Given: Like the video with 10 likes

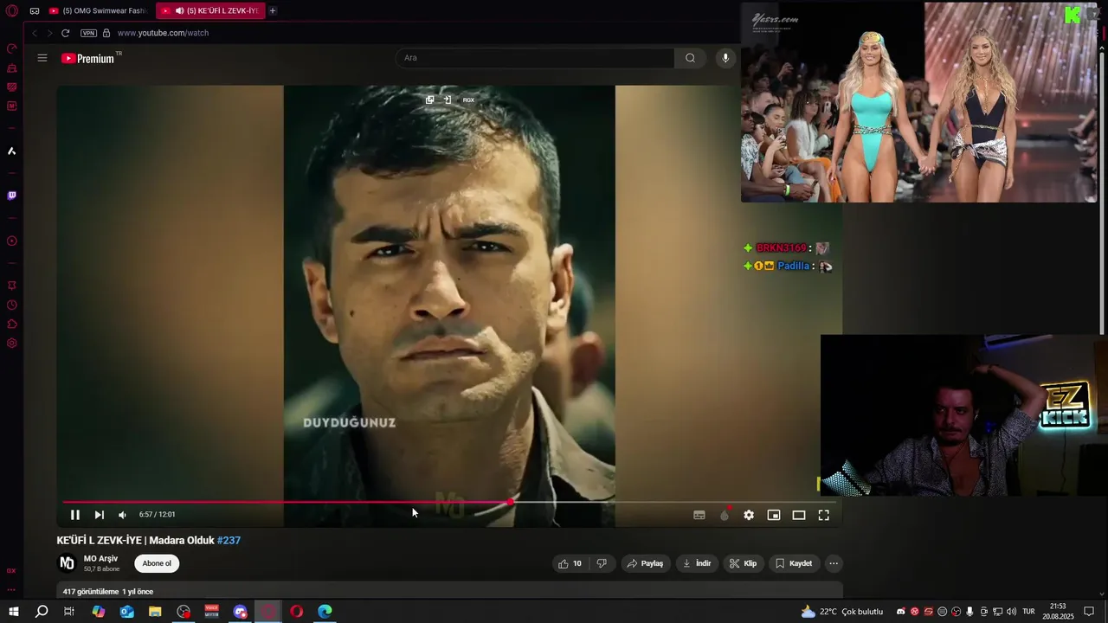Looking at the screenshot, I should click(570, 563).
